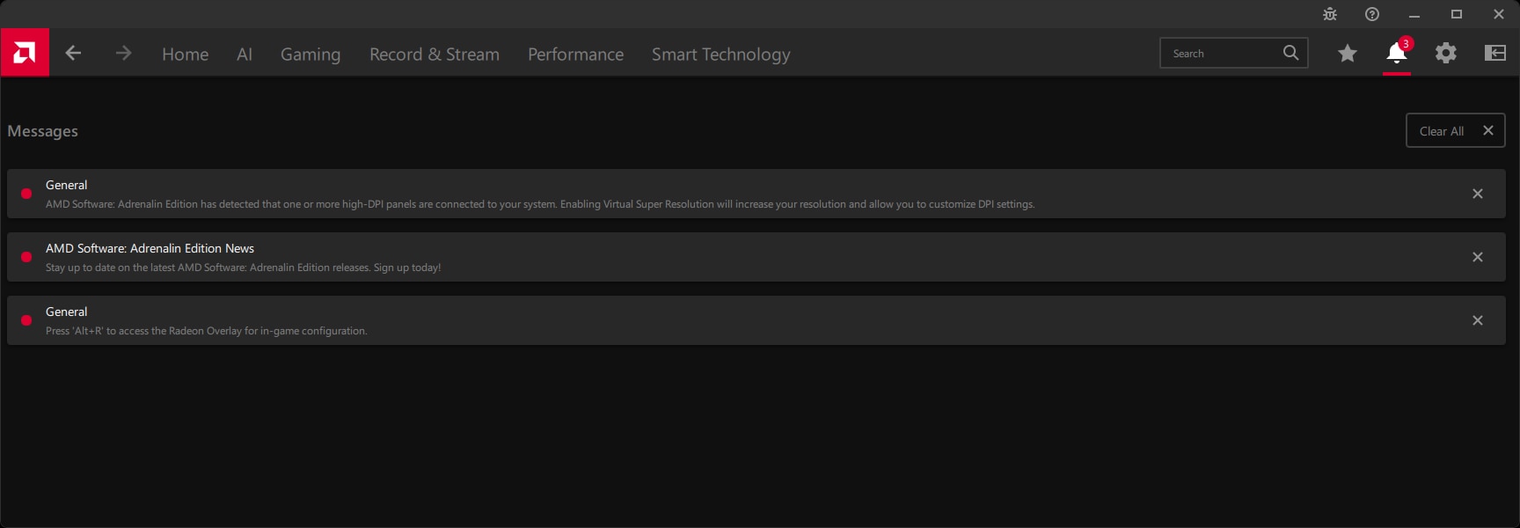Switch to the Gaming tab

(311, 55)
